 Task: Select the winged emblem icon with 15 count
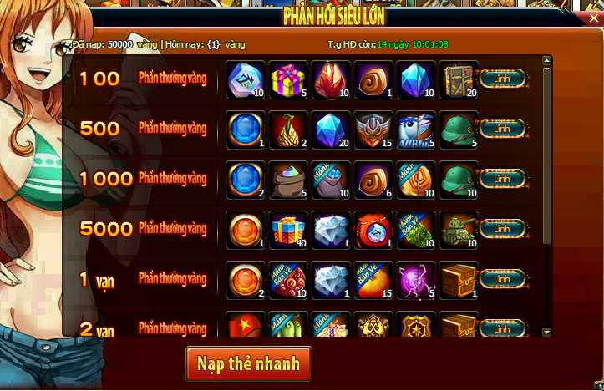point(373,130)
